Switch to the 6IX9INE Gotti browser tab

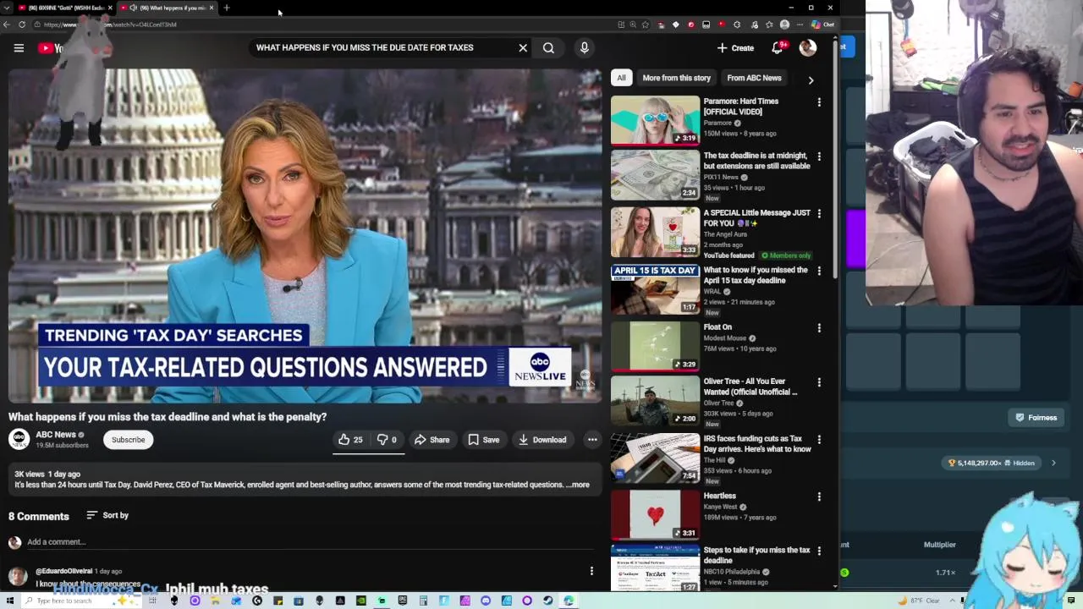tap(66, 8)
